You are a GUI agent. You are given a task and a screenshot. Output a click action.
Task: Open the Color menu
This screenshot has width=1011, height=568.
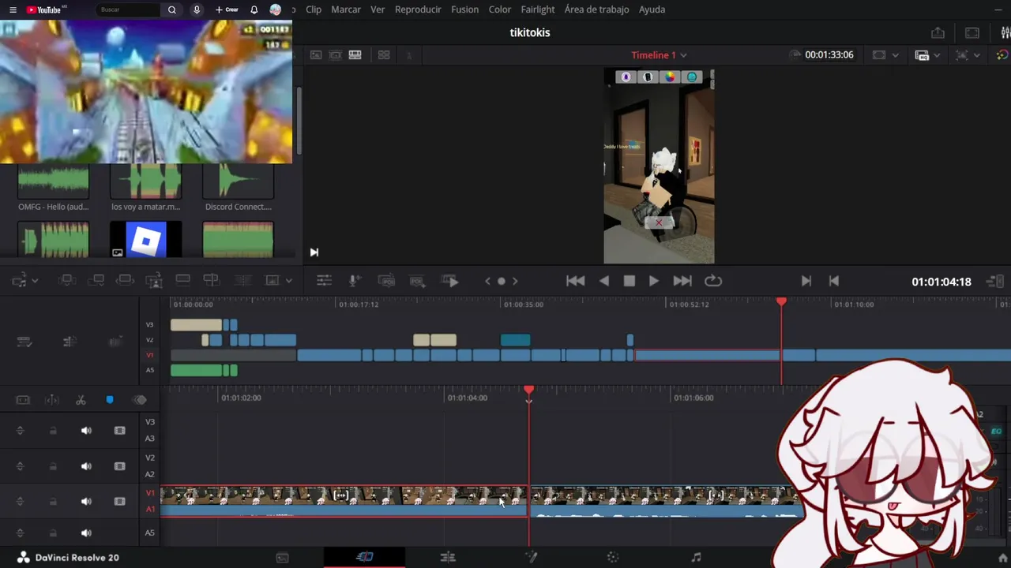click(x=500, y=9)
